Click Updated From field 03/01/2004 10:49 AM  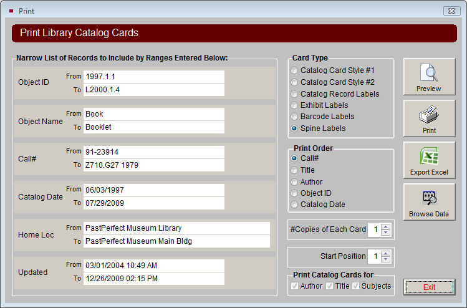[x=154, y=266]
